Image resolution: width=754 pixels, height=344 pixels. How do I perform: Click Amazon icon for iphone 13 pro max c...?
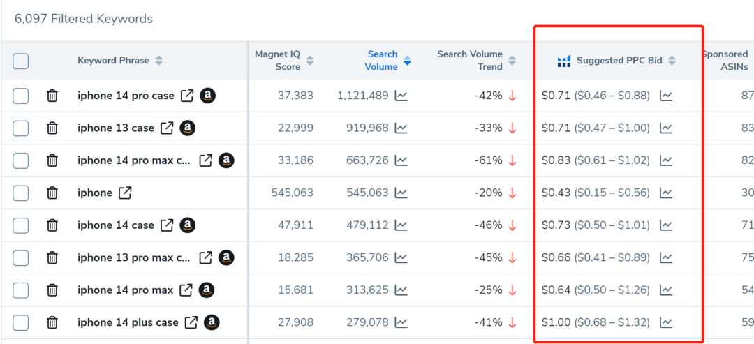[x=226, y=257]
